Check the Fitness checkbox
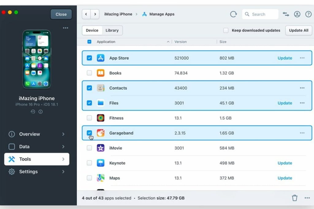Image resolution: width=314 pixels, height=209 pixels. [x=89, y=118]
